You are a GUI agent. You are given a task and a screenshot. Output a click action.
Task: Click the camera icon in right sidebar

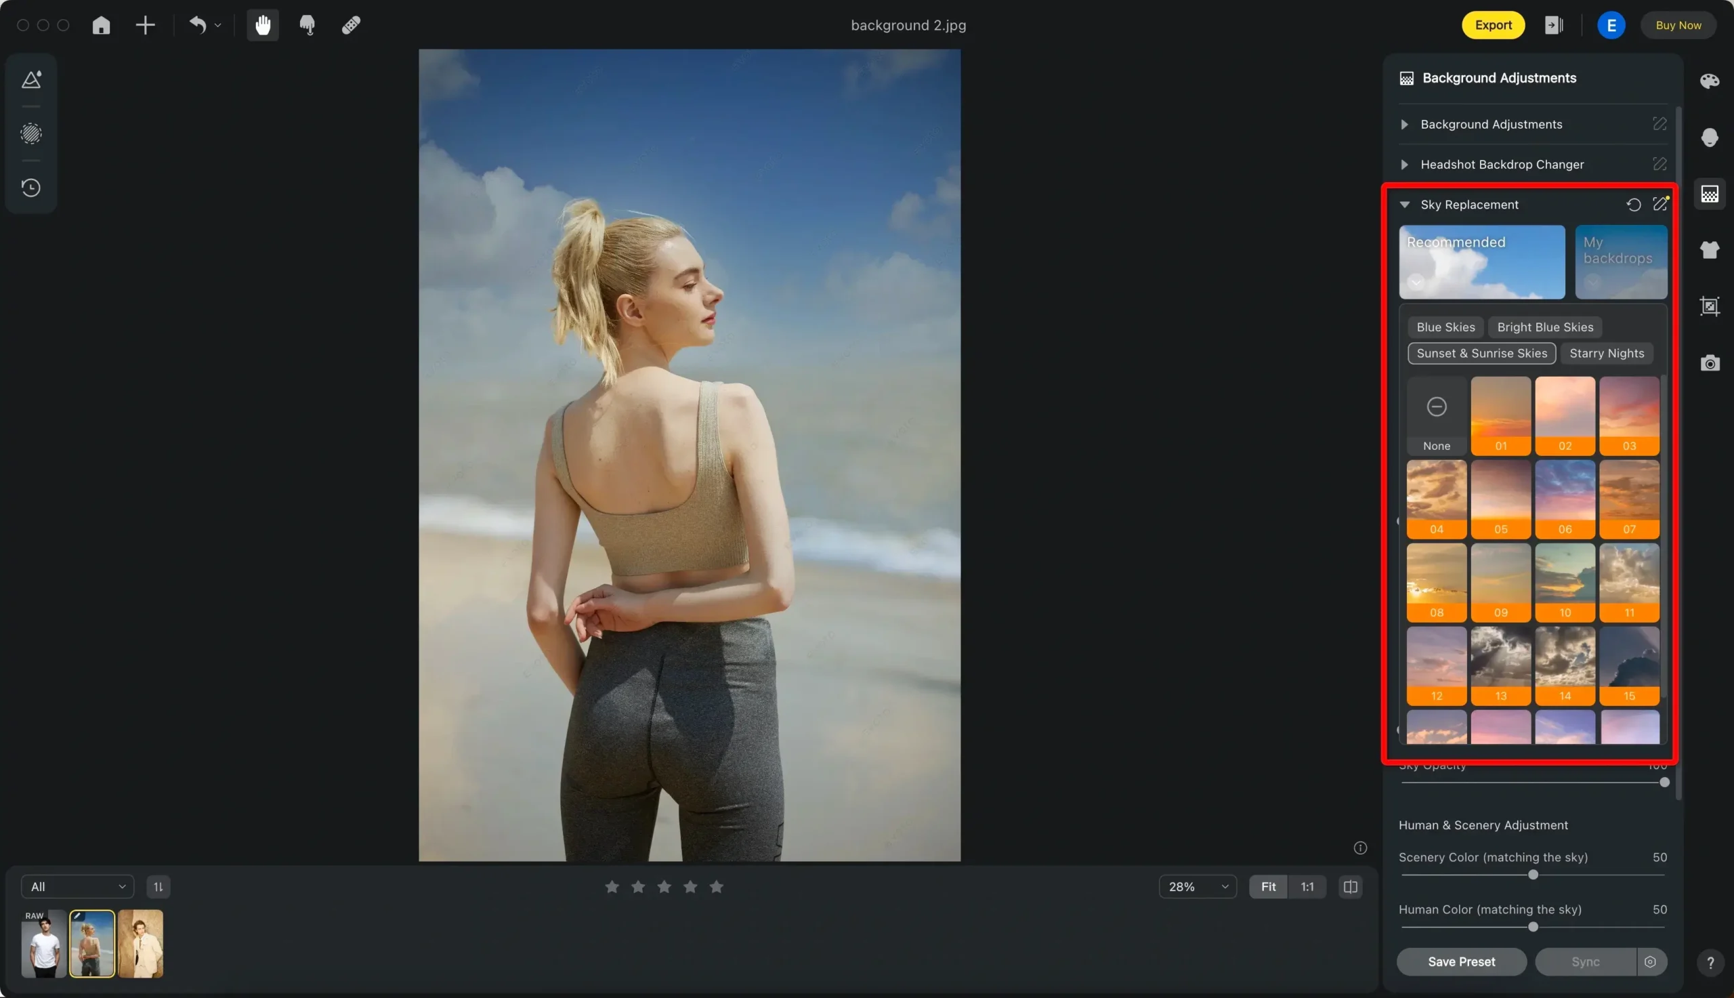1710,363
